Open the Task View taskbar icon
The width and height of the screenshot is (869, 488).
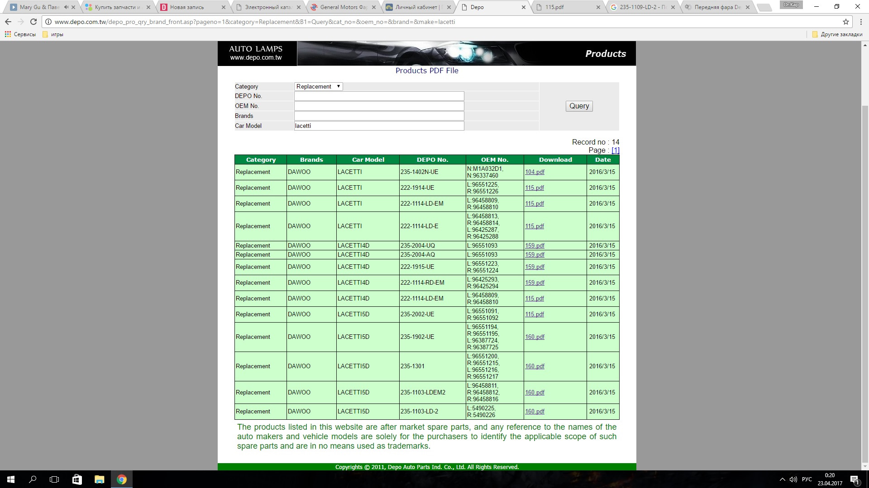click(54, 479)
